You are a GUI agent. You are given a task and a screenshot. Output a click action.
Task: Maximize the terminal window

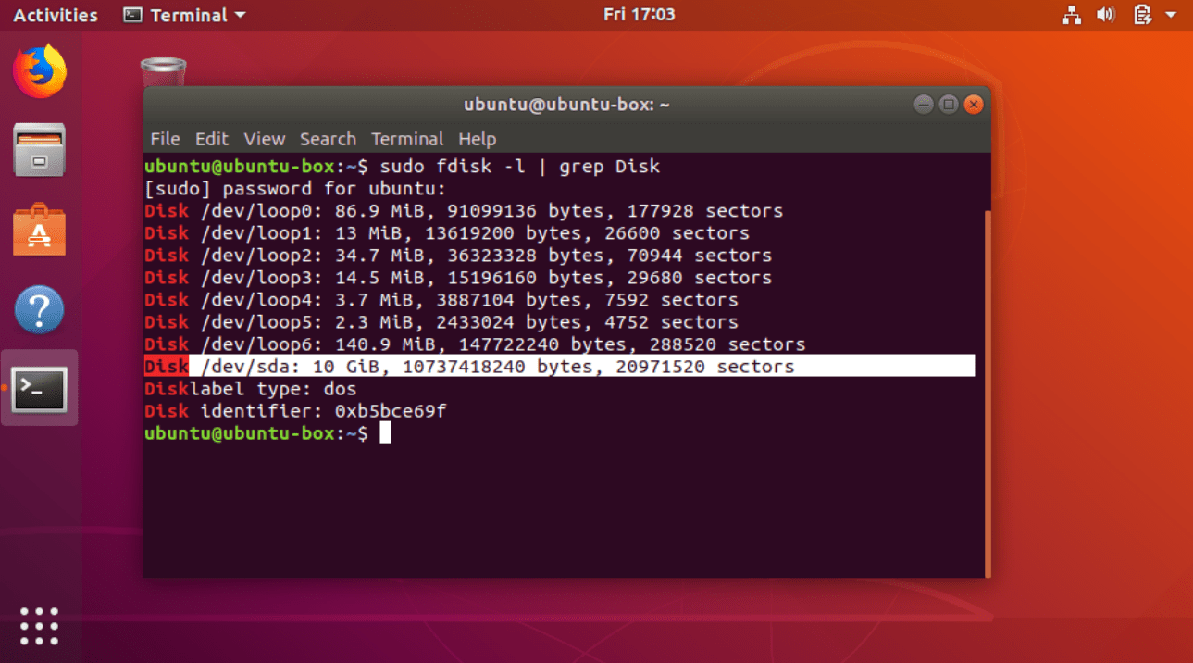point(948,105)
